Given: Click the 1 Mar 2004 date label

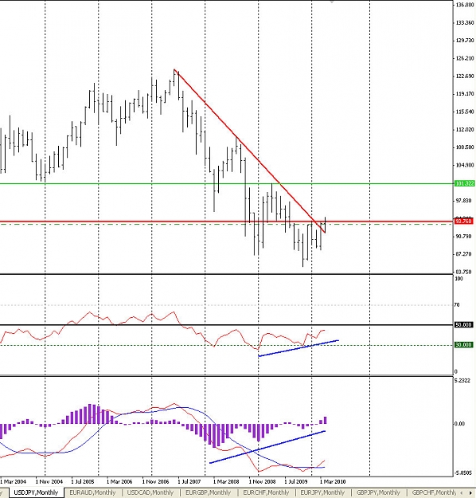Looking at the screenshot, I should (x=13, y=481).
